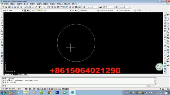Open the 修改(M) menu
170x95 pixels.
tap(60, 4)
